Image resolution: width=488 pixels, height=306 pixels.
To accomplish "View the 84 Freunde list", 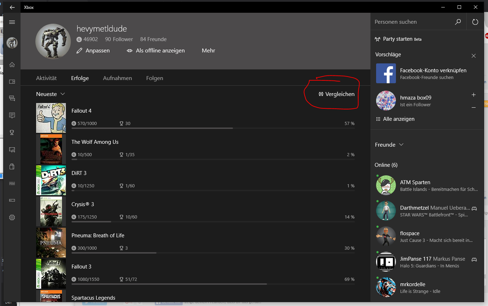I will click(x=153, y=39).
